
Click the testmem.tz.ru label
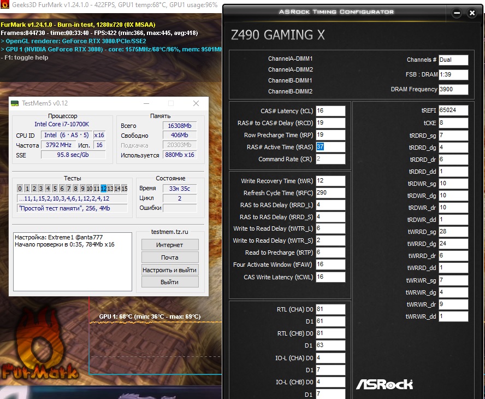169,232
